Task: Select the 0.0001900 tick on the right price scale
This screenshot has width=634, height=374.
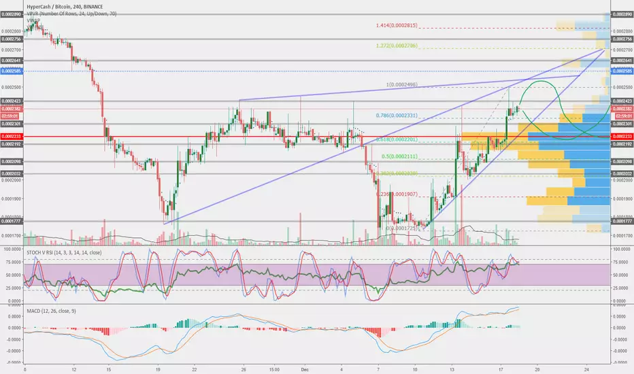Action: (623, 199)
